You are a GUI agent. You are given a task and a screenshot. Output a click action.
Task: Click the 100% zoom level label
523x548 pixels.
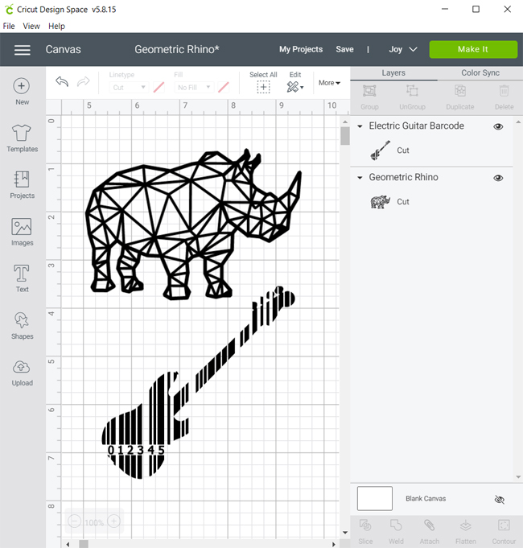(94, 522)
